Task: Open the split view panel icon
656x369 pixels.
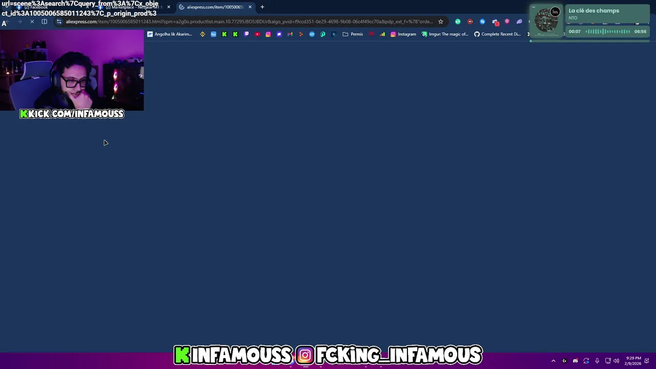Action: coord(45,22)
